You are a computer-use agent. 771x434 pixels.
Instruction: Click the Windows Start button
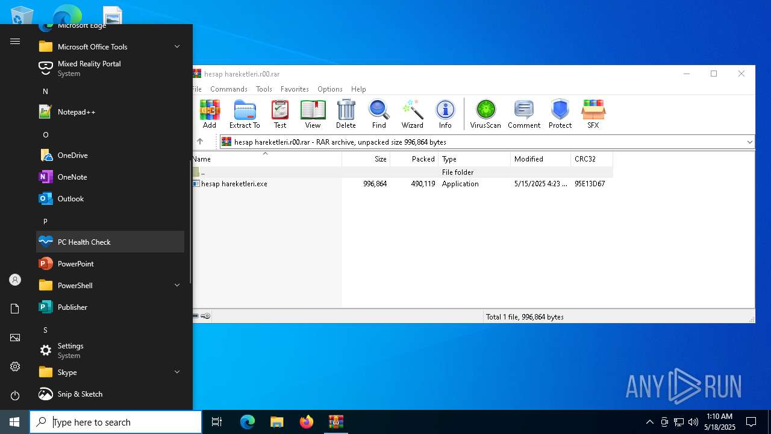pos(14,422)
